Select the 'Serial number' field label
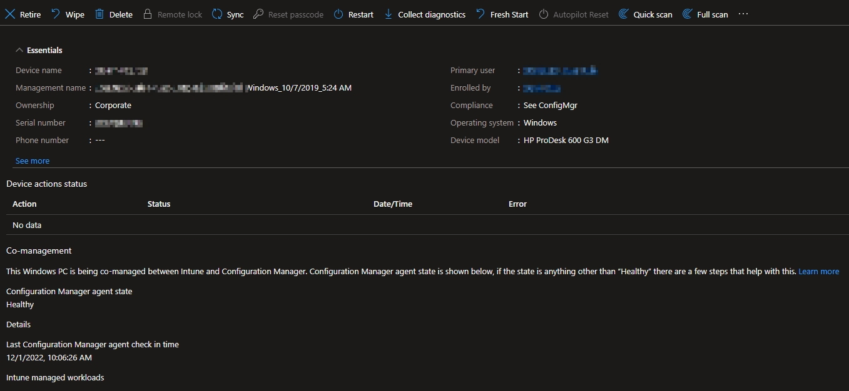849x391 pixels. (41, 123)
